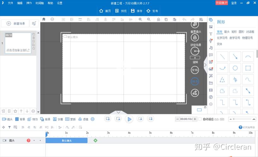Click the large blue play button
258x157 pixels.
click(129, 119)
